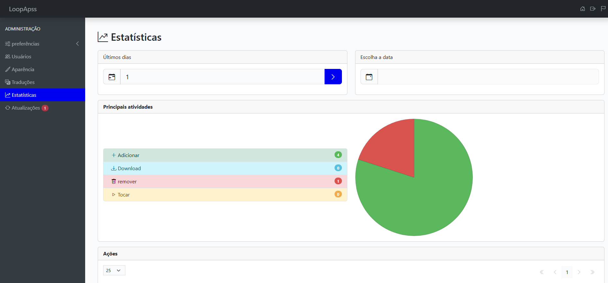The image size is (608, 283).
Task: Click calendar icon in Últimos dias field
Action: click(x=112, y=77)
